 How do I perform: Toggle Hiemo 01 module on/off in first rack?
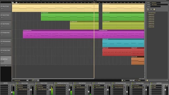coord(17,85)
